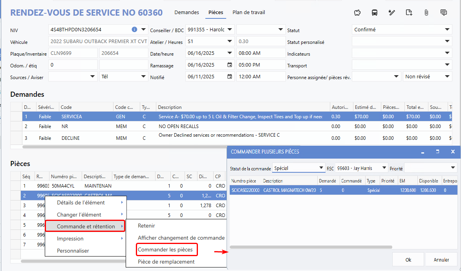Click the piggy bank icon in header
The image size is (461, 271).
[357, 13]
